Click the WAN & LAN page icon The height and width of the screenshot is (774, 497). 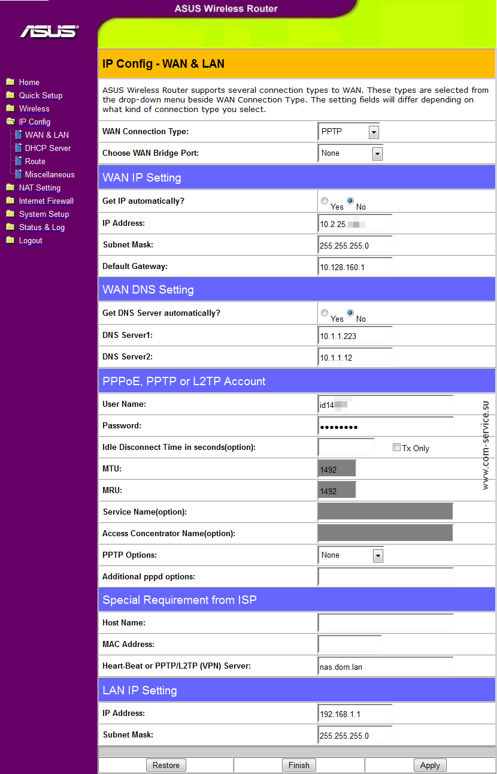19,135
